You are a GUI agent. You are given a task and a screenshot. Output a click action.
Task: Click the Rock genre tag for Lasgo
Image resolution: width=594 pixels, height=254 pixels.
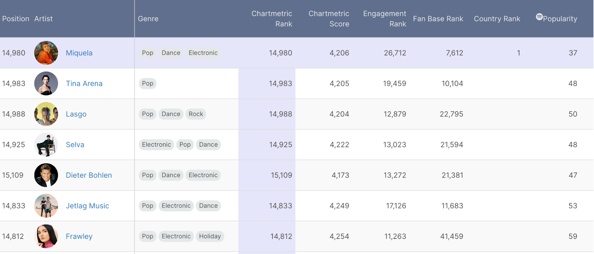click(196, 114)
